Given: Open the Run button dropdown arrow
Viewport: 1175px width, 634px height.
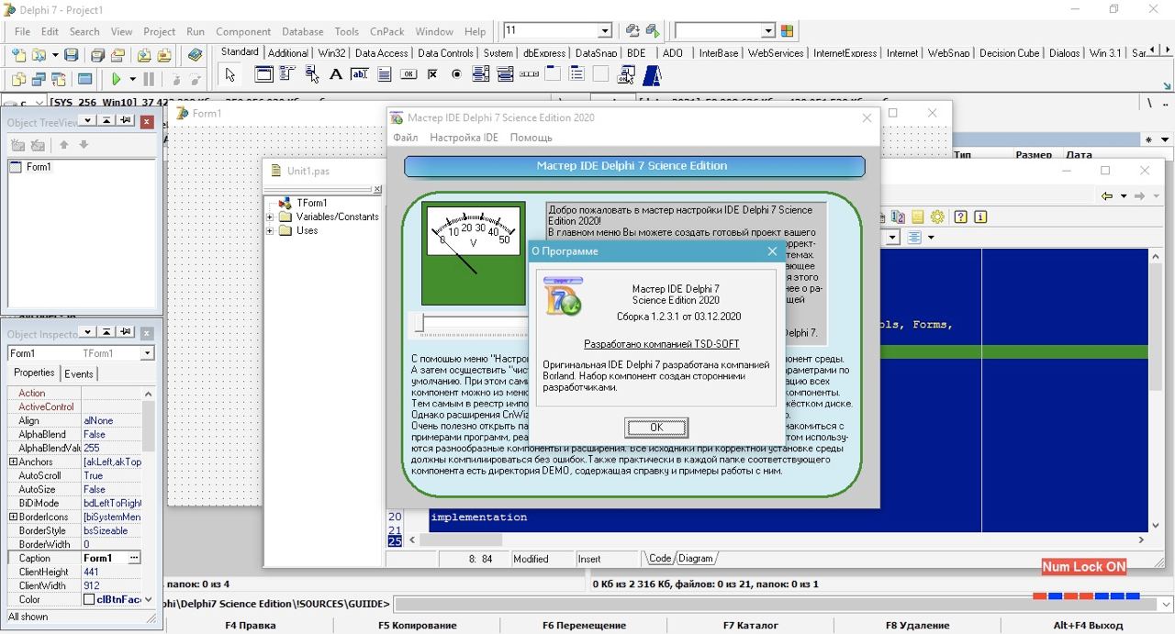Looking at the screenshot, I should [x=132, y=80].
